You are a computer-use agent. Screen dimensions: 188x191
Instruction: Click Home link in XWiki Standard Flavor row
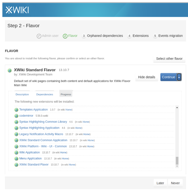point(72,165)
